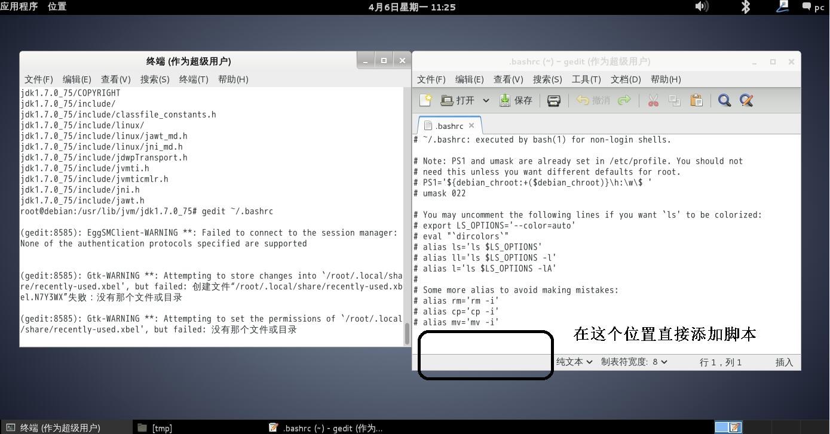This screenshot has height=434, width=830.
Task: Expand the recent files arrow beside 打开
Action: pyautogui.click(x=486, y=100)
